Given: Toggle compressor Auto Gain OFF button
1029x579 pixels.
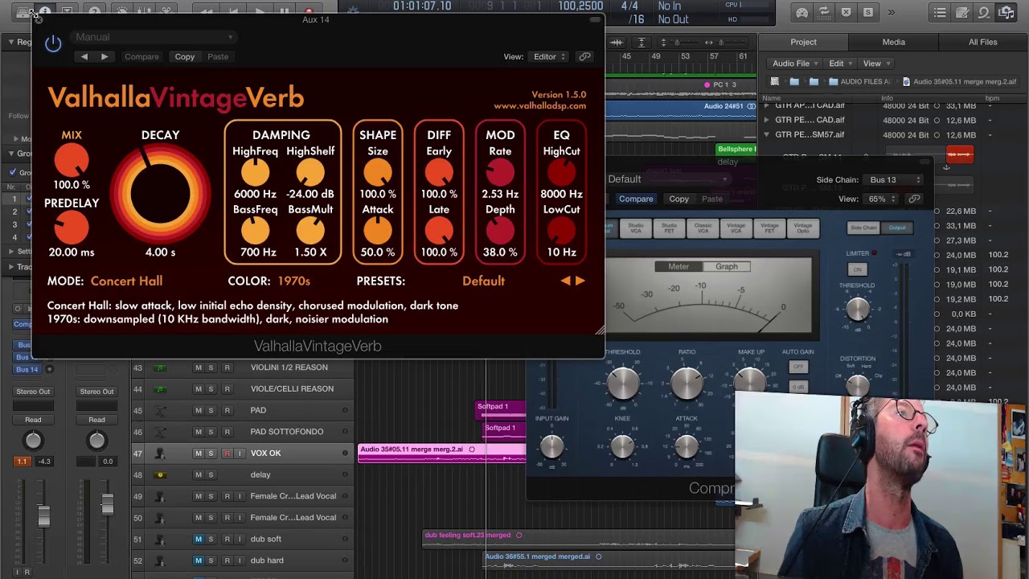Looking at the screenshot, I should point(797,367).
